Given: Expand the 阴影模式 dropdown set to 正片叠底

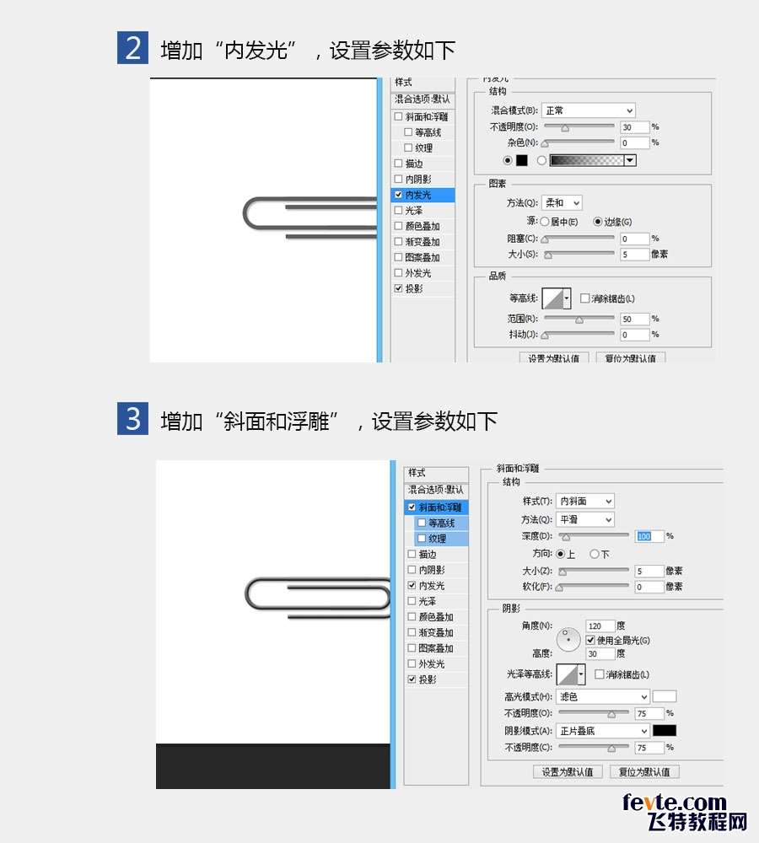Looking at the screenshot, I should 602,731.
